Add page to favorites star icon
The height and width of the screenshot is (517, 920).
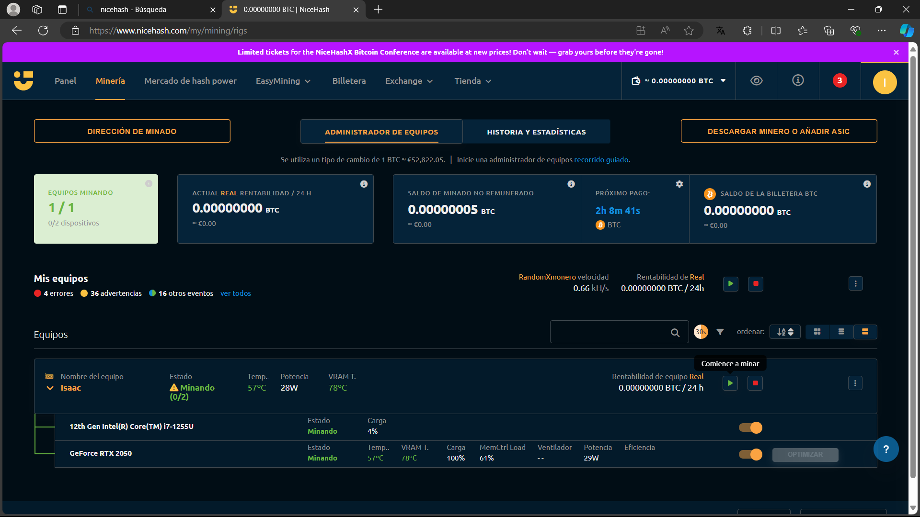click(689, 31)
